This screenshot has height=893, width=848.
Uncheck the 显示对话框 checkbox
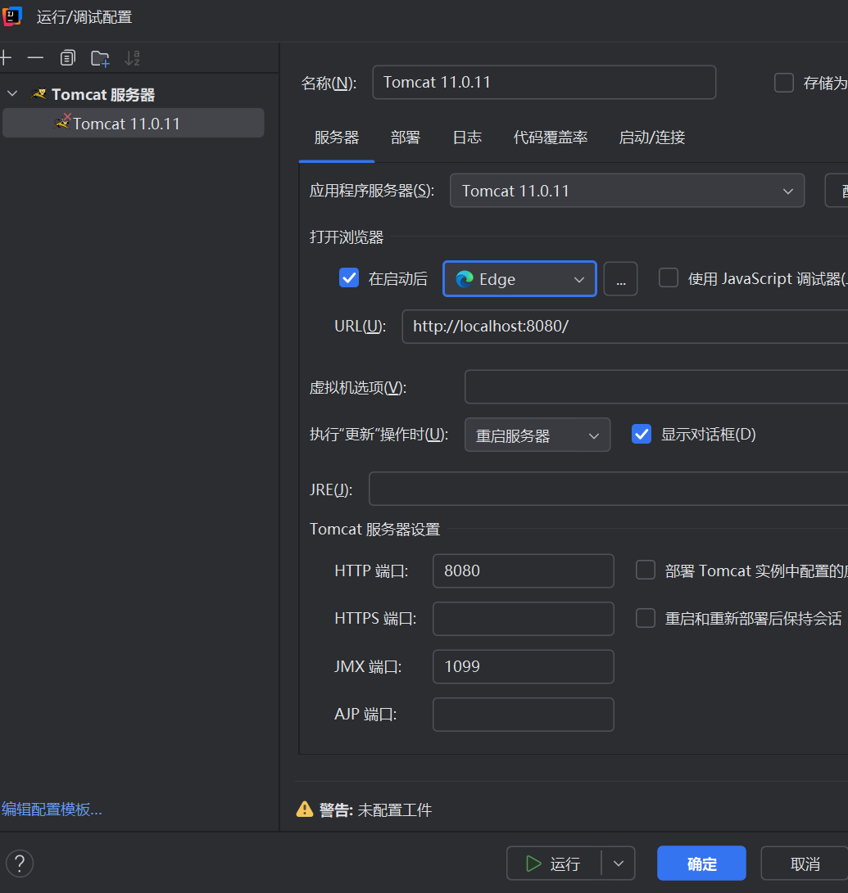(x=642, y=434)
